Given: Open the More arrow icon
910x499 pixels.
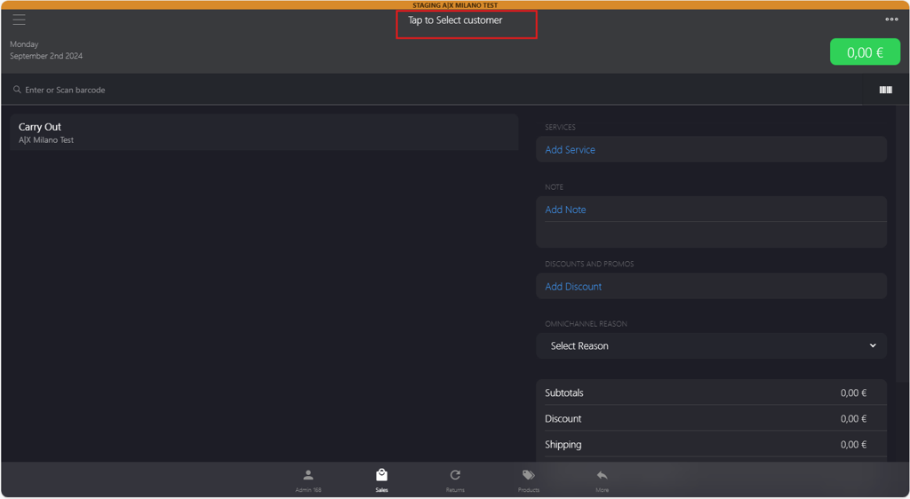Looking at the screenshot, I should coord(602,475).
